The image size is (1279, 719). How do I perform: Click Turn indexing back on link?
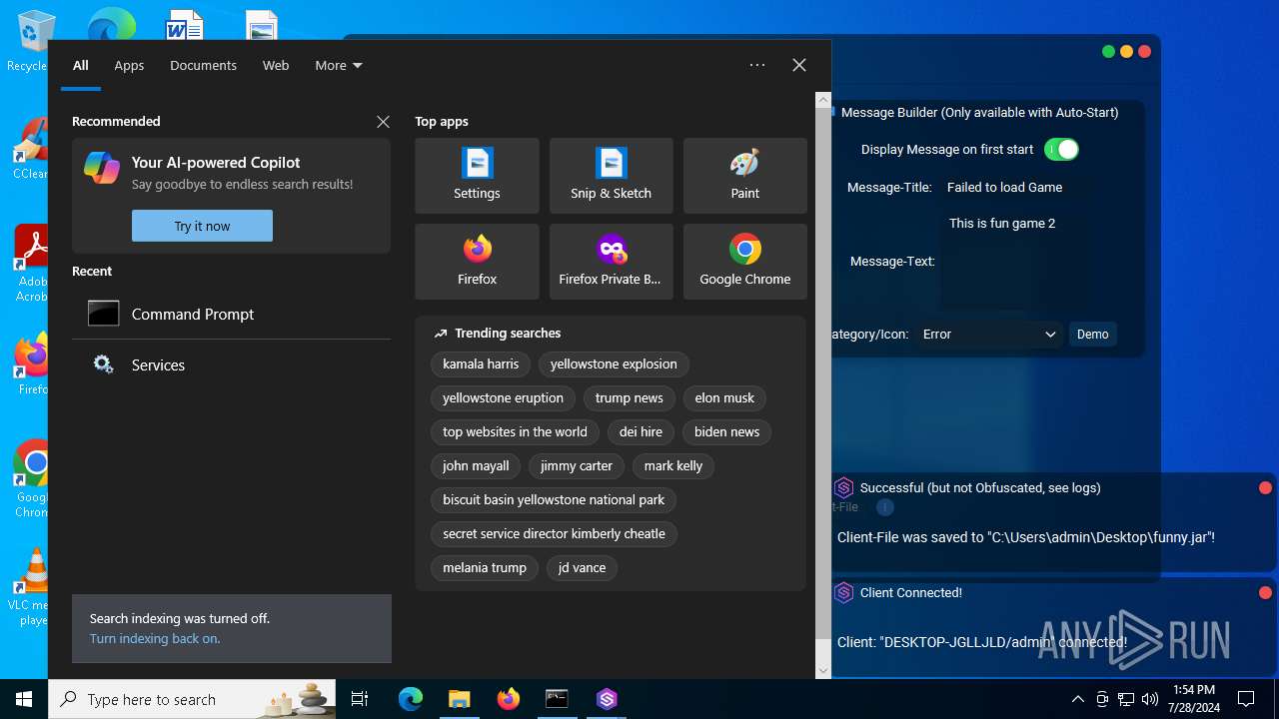click(x=155, y=638)
